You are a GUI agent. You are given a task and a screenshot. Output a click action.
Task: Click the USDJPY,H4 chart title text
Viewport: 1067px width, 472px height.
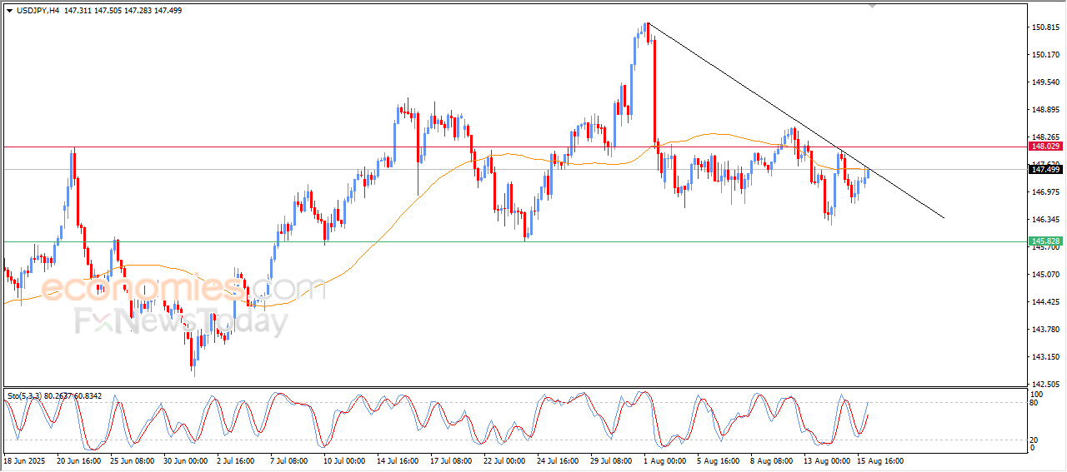(x=37, y=10)
